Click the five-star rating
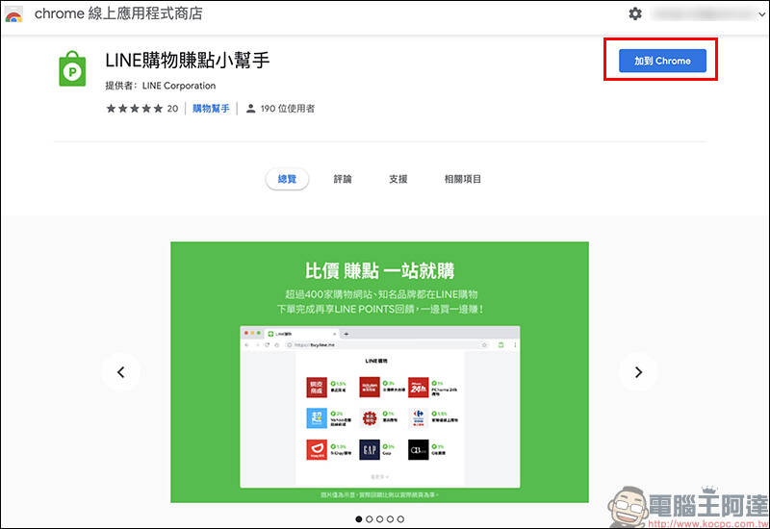 pyautogui.click(x=134, y=109)
